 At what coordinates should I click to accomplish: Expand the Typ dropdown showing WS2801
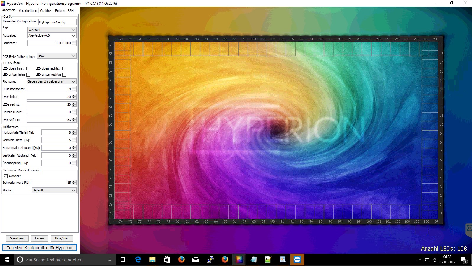(x=52, y=30)
